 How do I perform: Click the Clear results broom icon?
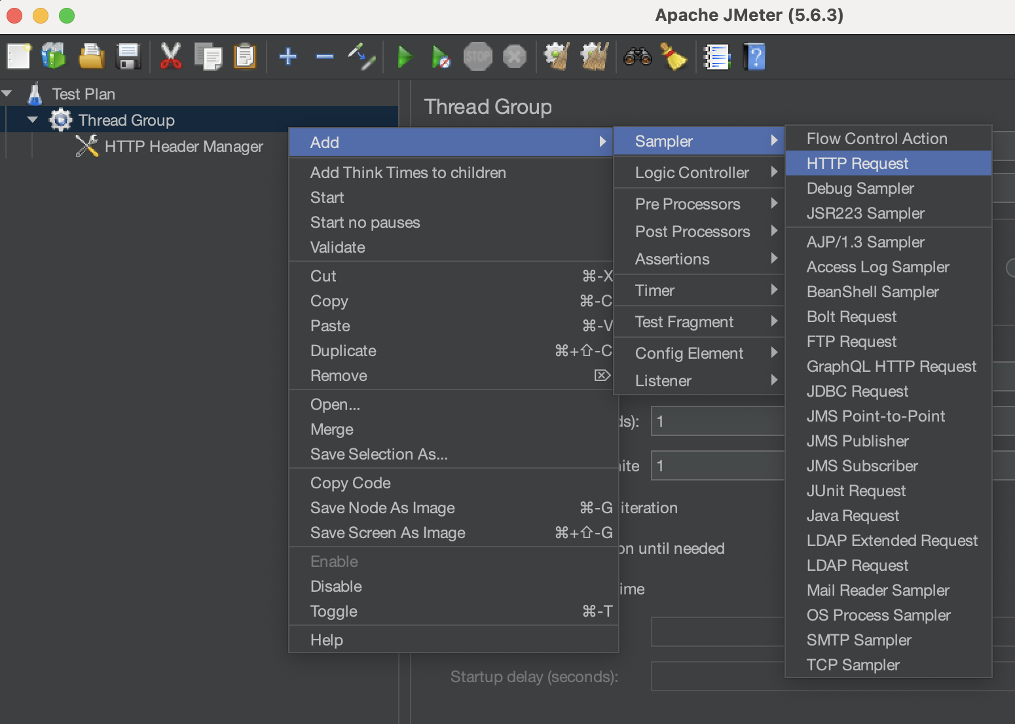coord(557,56)
